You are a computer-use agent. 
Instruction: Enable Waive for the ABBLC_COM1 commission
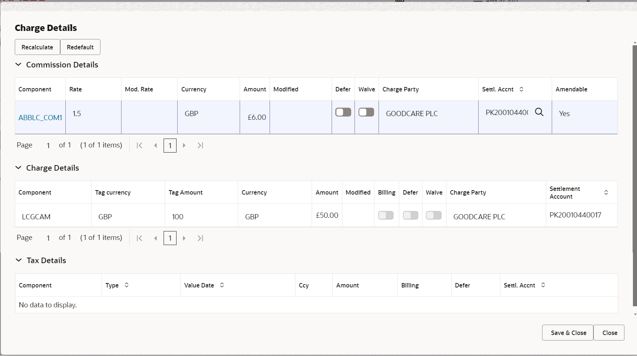click(366, 112)
